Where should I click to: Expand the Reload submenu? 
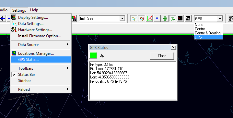click(x=41, y=89)
